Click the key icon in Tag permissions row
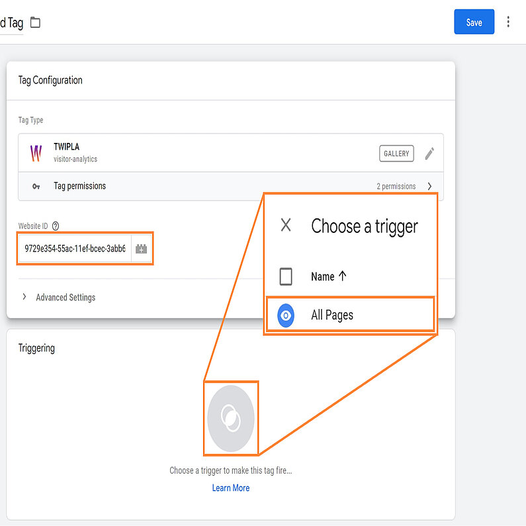Viewport: 526px width, 526px height. (36, 187)
